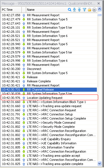Click uplink arrow icon on Release Complete row
104x168 pixels.
[x=24, y=81]
